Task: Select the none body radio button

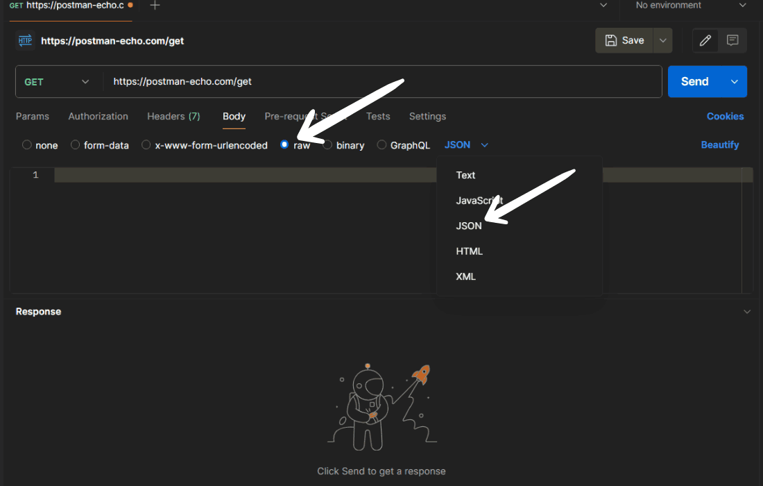Action: pos(27,144)
